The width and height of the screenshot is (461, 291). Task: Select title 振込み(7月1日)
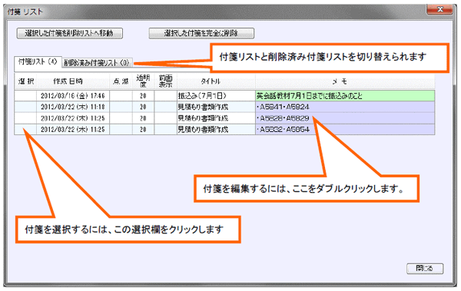point(216,96)
